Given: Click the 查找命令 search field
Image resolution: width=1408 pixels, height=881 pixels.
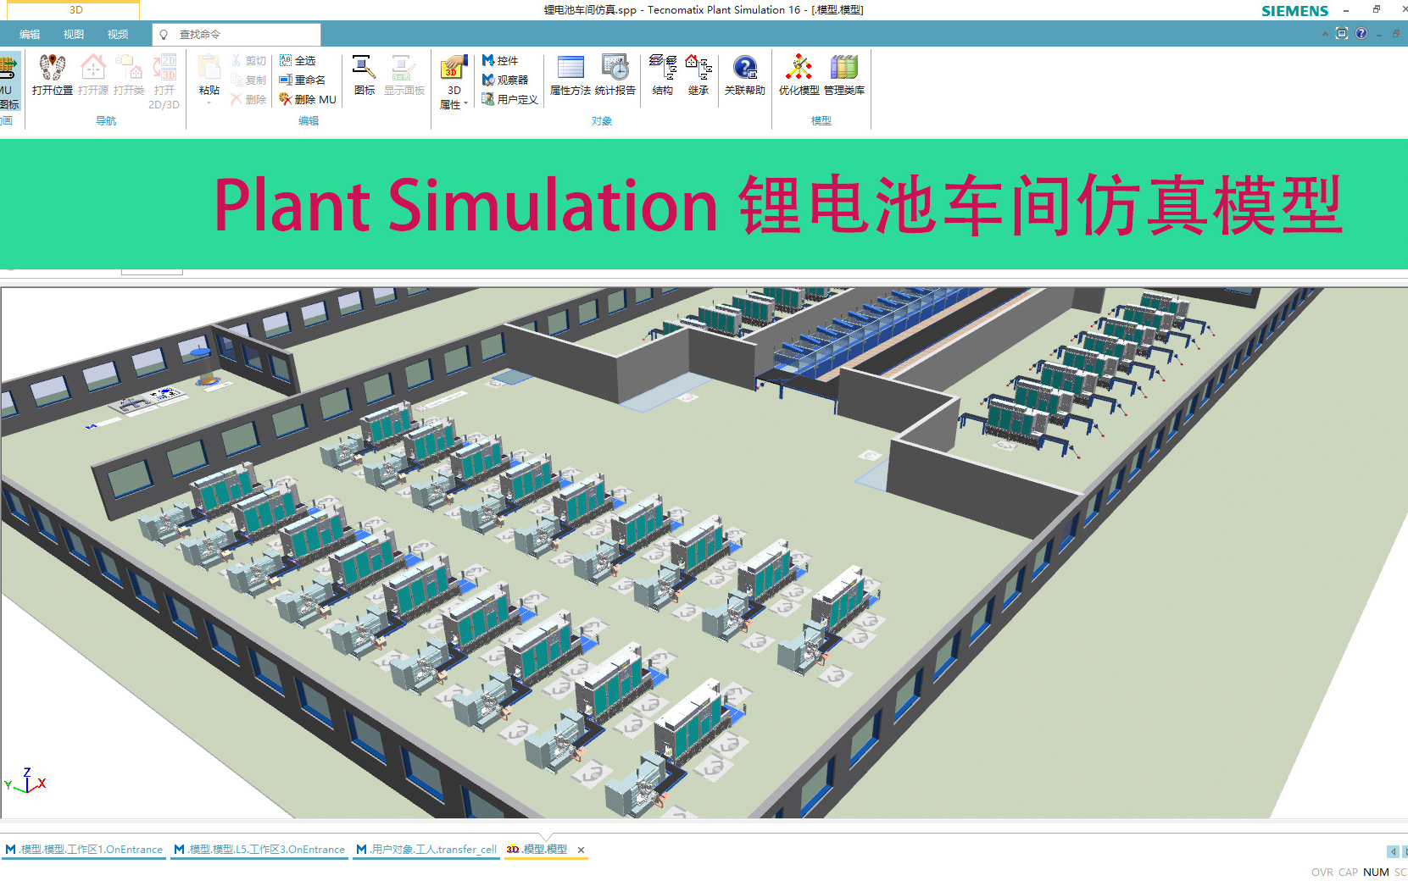Looking at the screenshot, I should coord(237,35).
